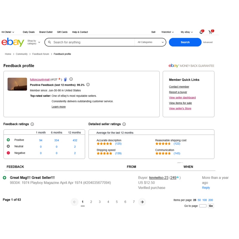Open the Shop by category dropdown
Viewport: 239px width, 239px height.
click(x=34, y=42)
